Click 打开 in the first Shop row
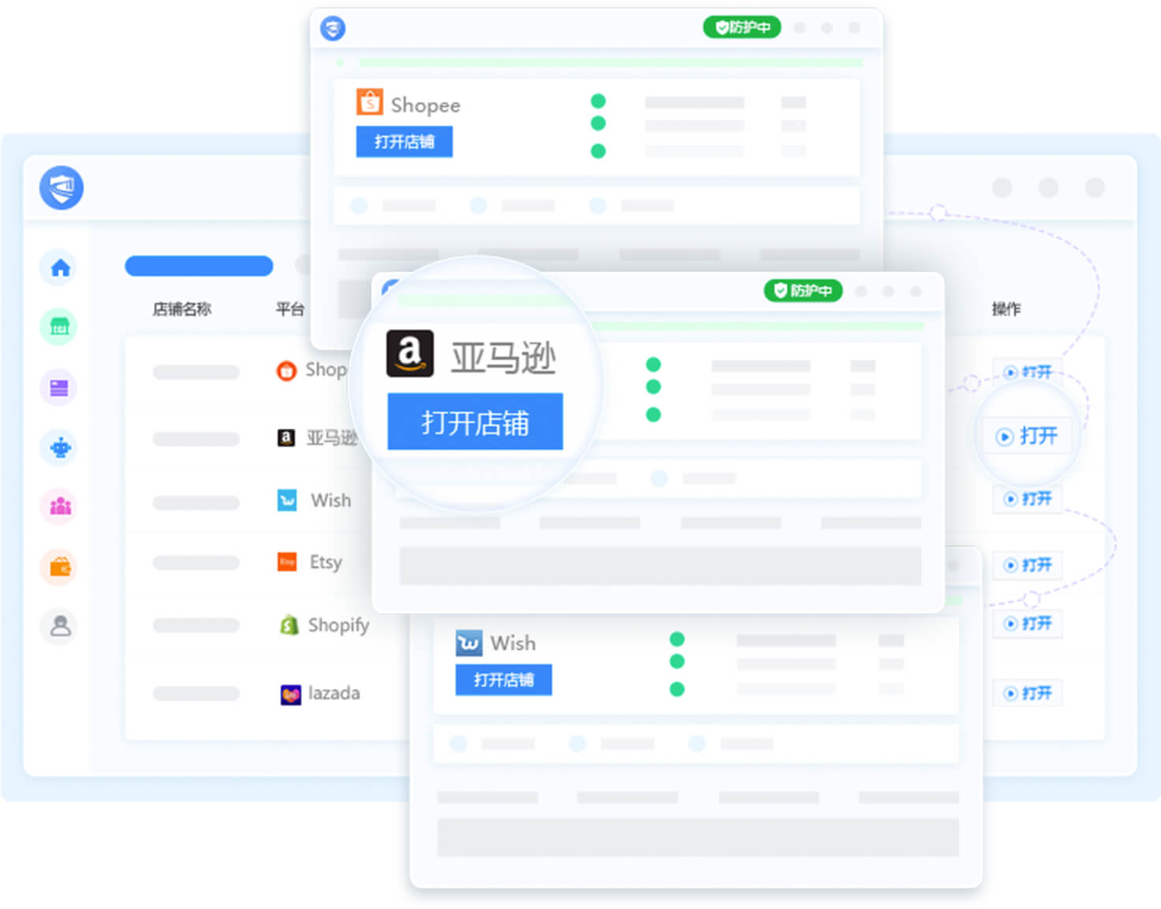 pyautogui.click(x=1028, y=372)
